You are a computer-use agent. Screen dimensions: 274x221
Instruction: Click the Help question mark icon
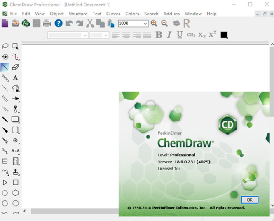59,23
